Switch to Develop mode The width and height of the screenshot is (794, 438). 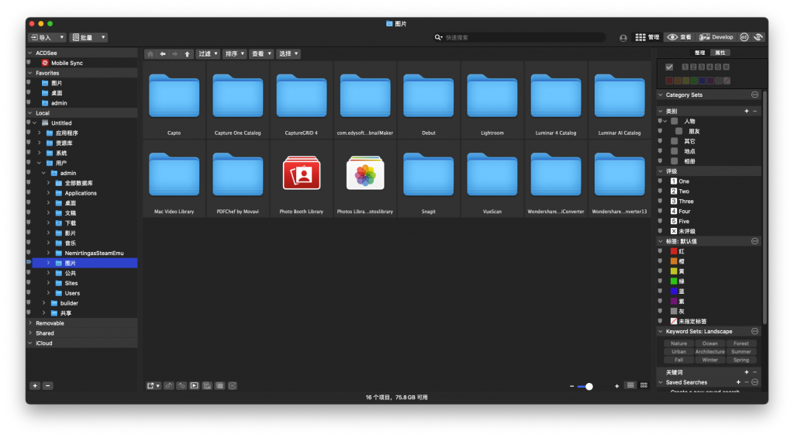[716, 37]
